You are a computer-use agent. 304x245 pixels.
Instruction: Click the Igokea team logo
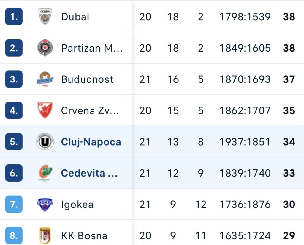click(45, 205)
